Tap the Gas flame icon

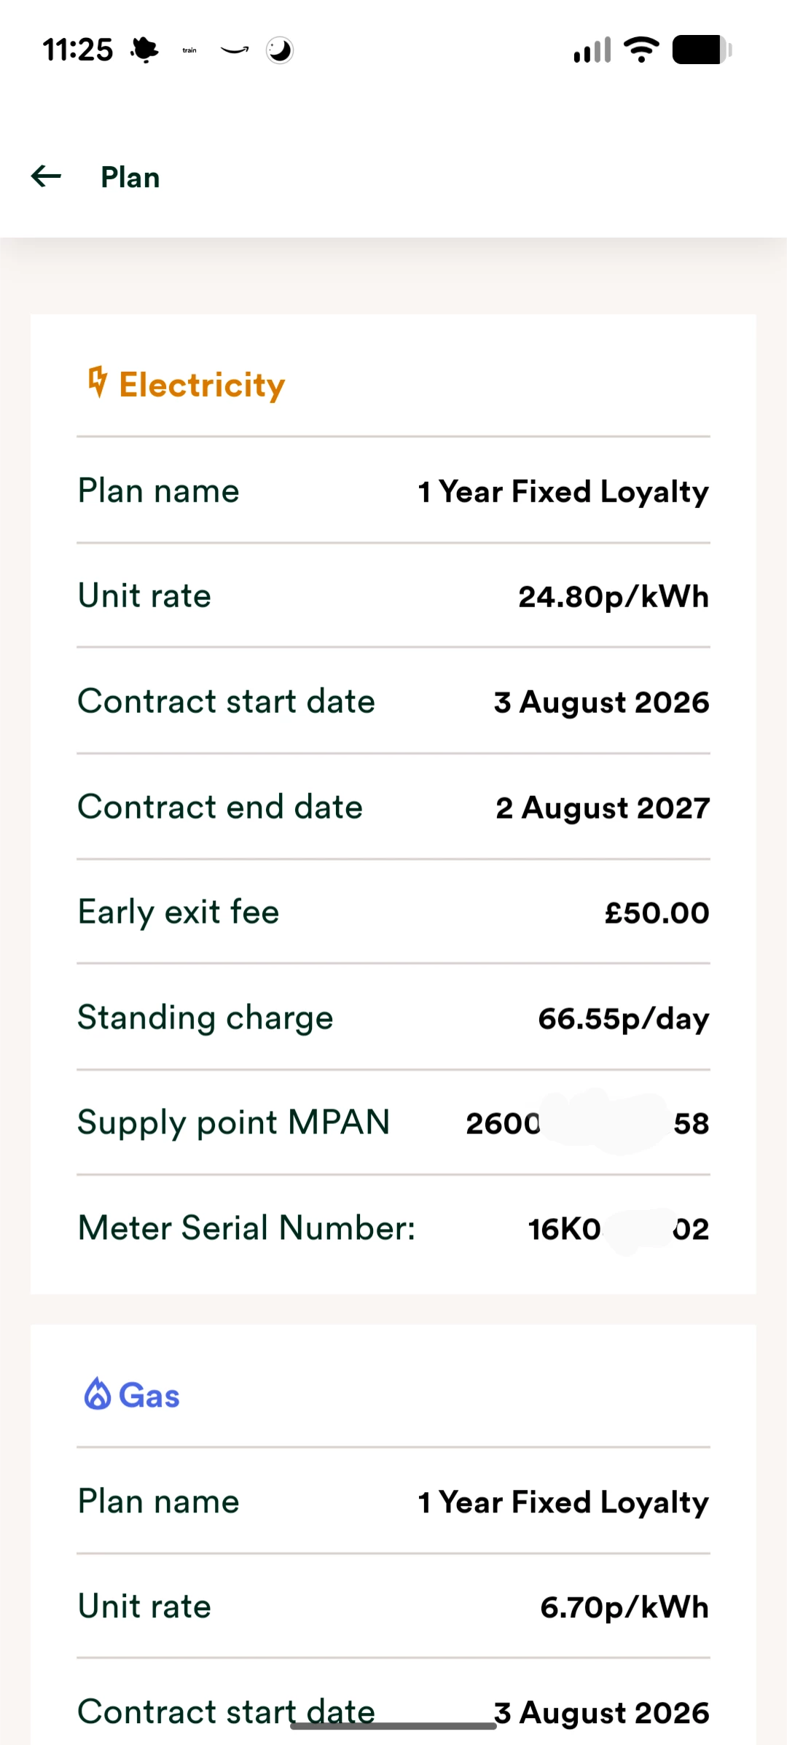(x=98, y=1394)
